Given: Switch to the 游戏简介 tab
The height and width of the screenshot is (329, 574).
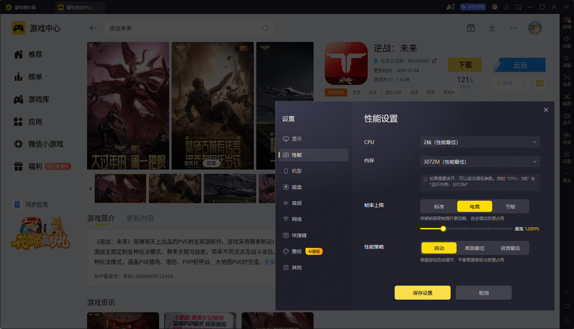Looking at the screenshot, I should (101, 219).
